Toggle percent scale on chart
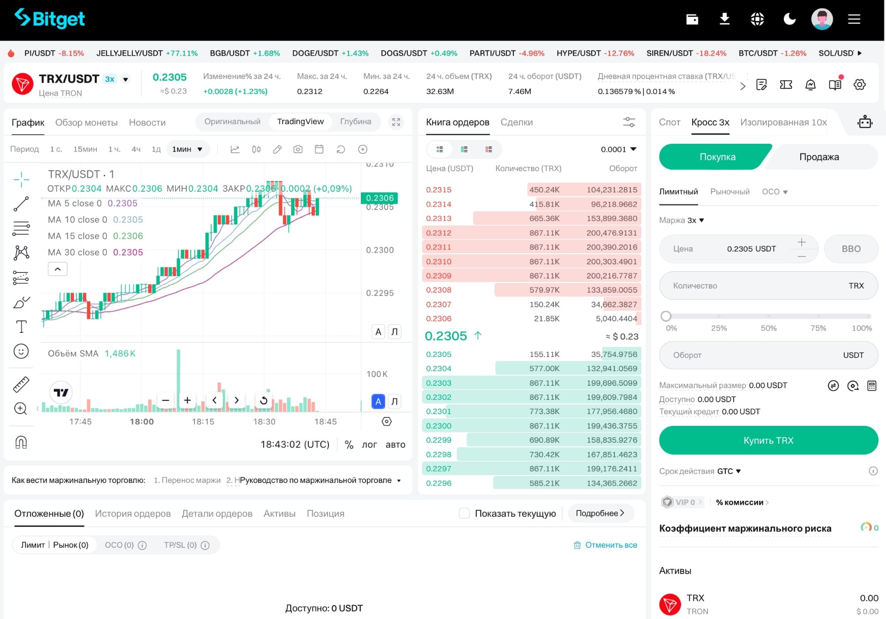The image size is (886, 619). click(x=349, y=445)
